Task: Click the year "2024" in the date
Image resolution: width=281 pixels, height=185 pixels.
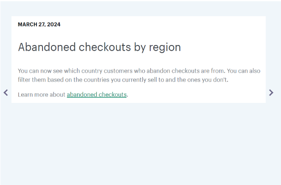Action: (x=53, y=25)
